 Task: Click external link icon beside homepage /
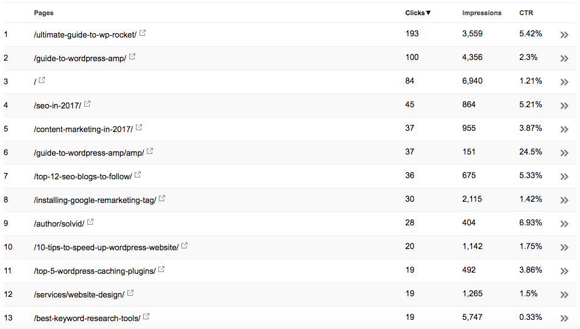click(42, 80)
